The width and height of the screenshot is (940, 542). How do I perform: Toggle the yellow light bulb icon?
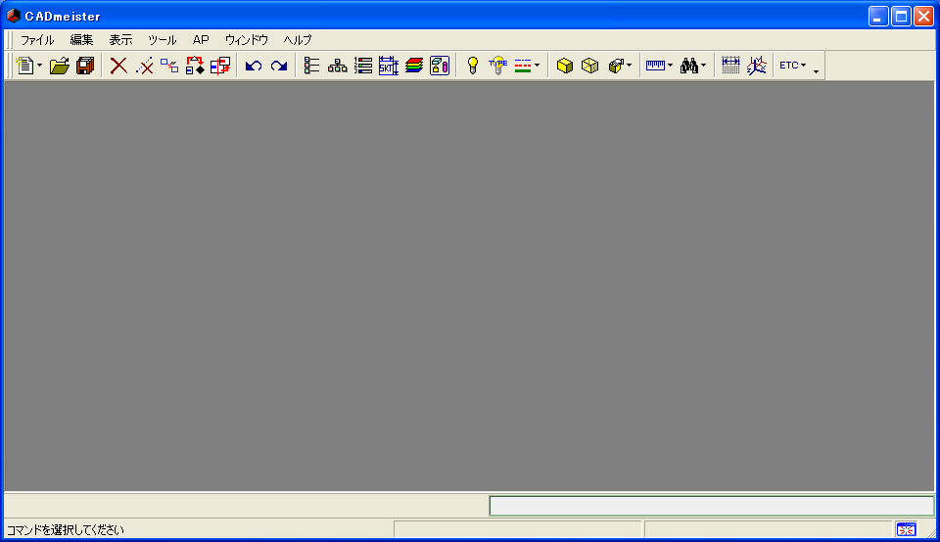472,66
